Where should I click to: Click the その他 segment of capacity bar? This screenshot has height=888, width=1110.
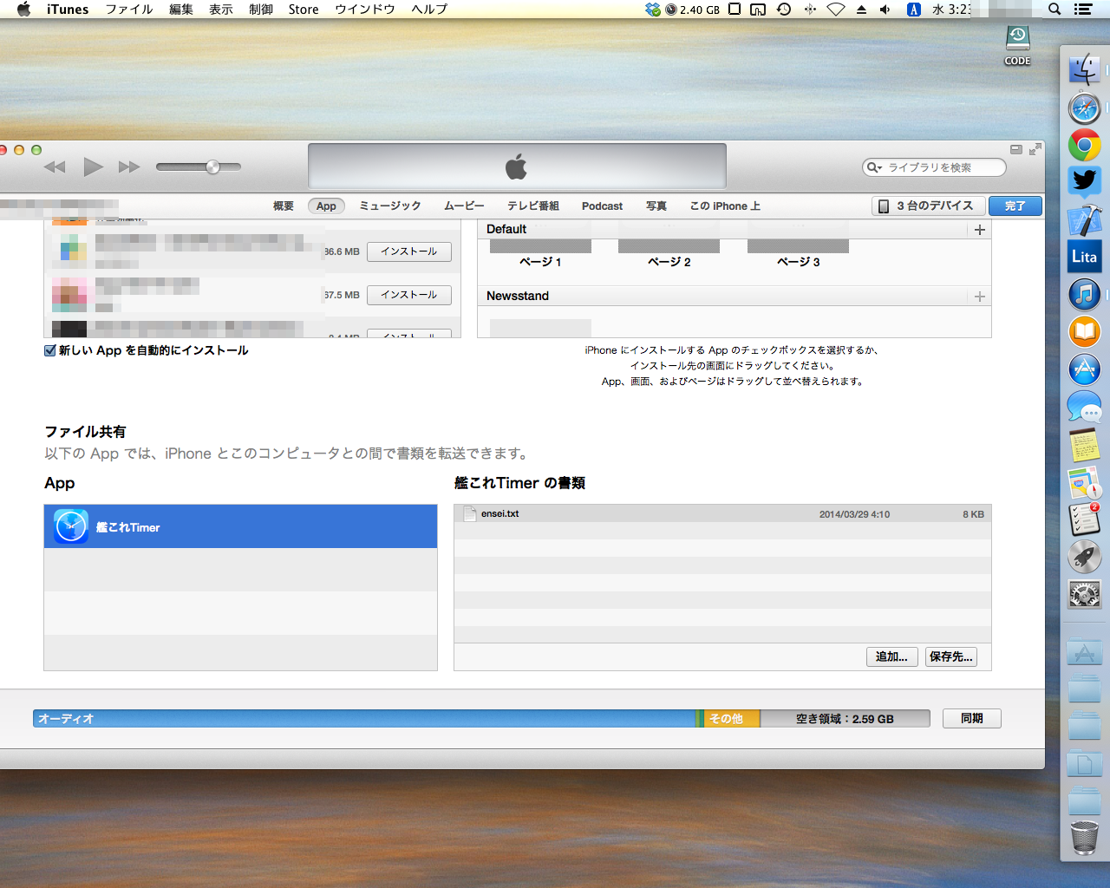(731, 718)
